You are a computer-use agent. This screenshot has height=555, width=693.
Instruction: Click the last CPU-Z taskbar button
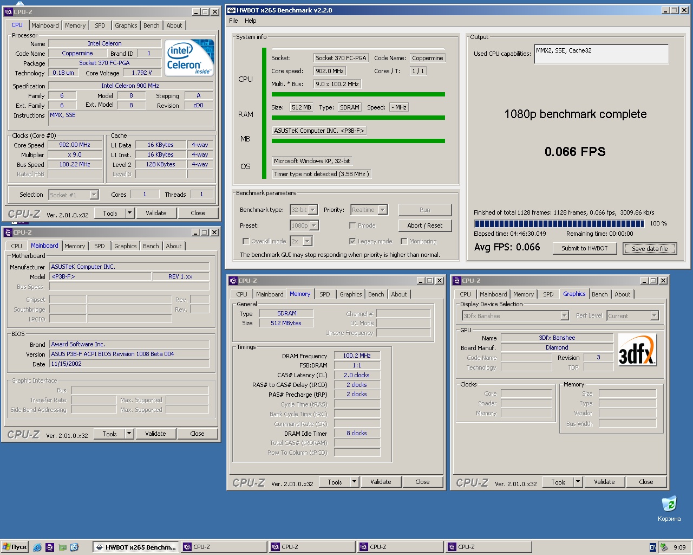point(489,547)
